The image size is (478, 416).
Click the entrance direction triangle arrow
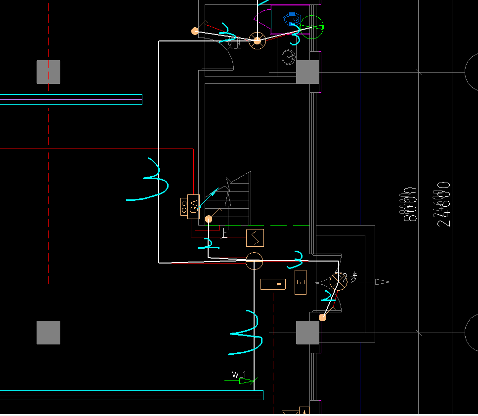click(382, 282)
